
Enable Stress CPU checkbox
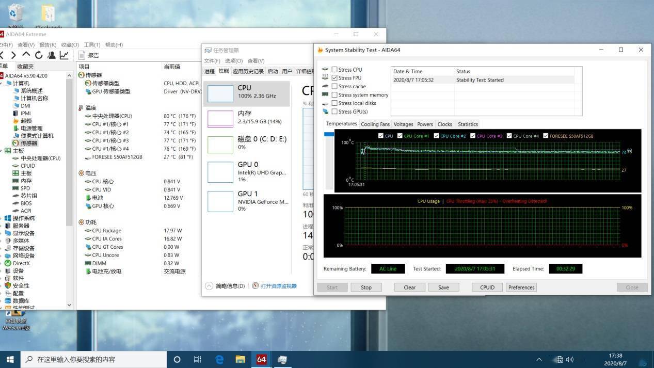[334, 70]
